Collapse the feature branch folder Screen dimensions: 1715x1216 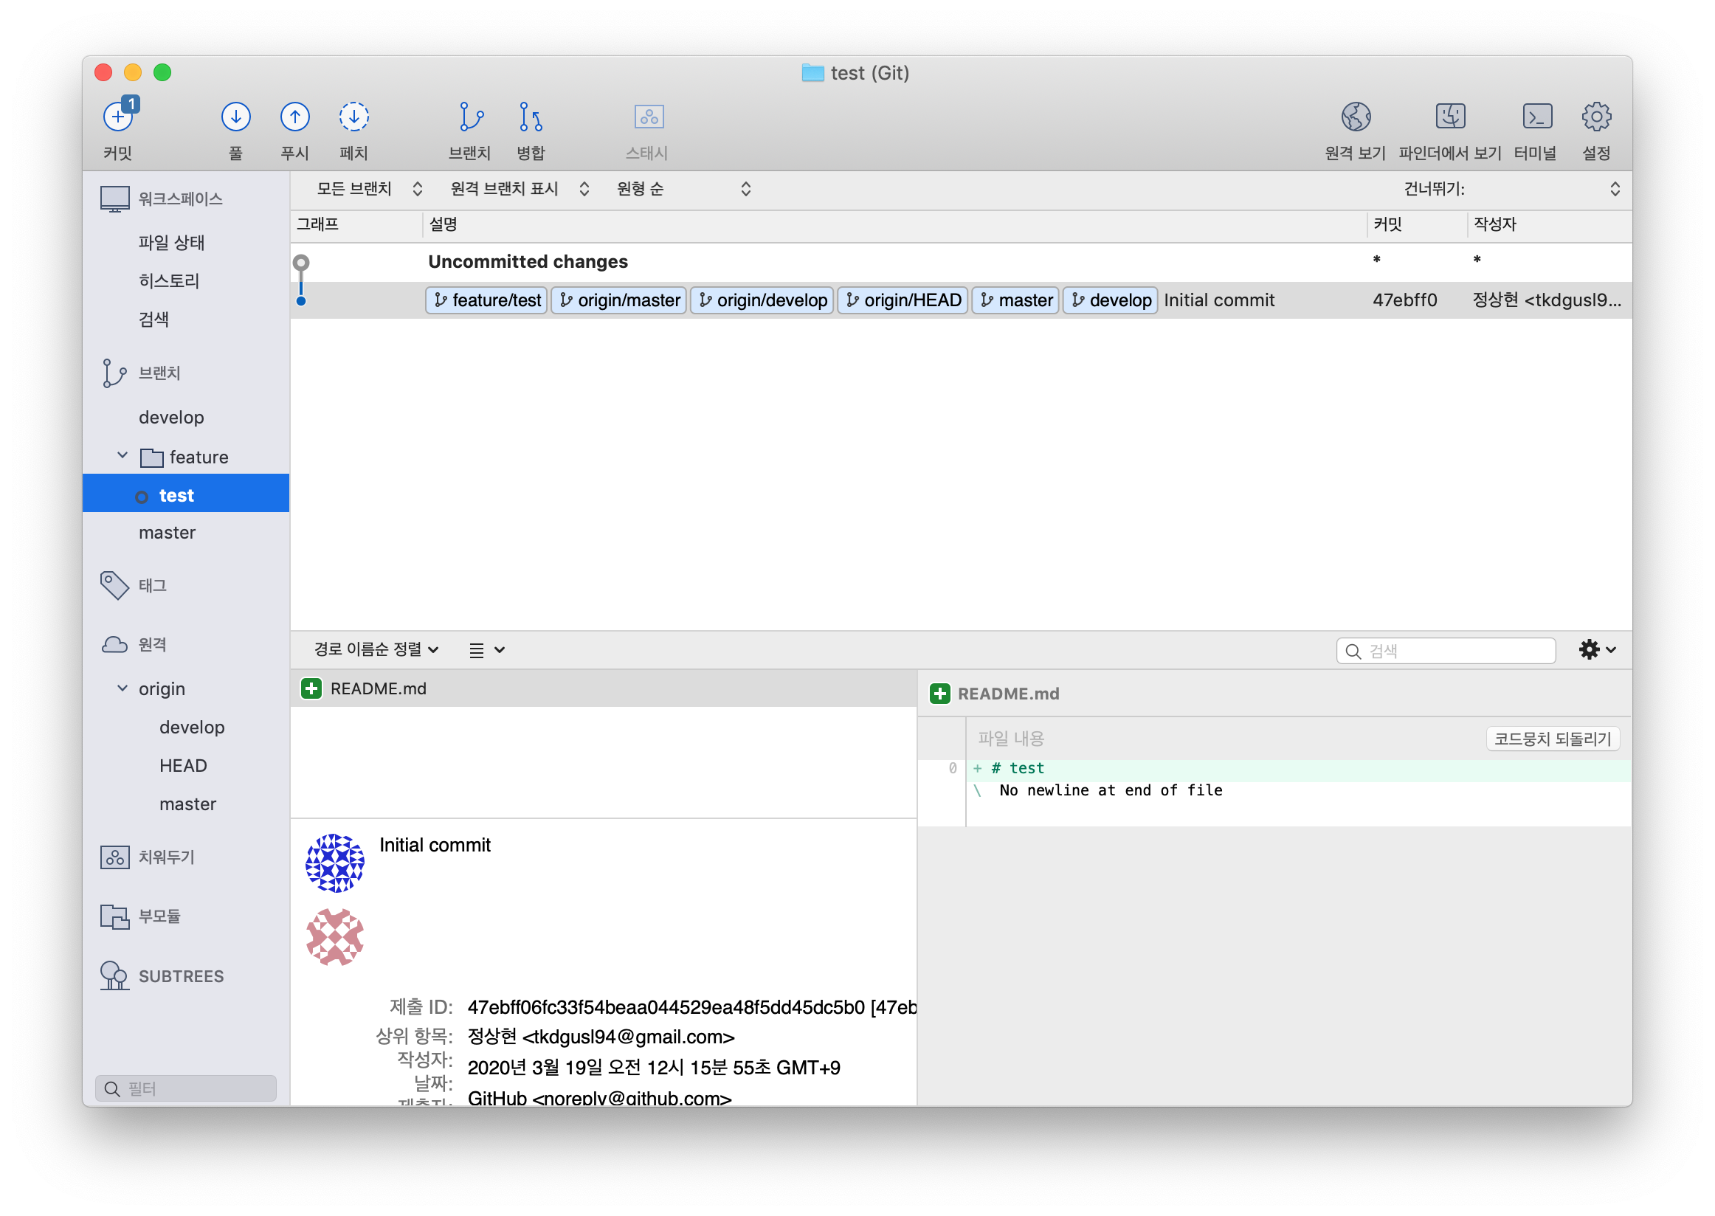(122, 456)
